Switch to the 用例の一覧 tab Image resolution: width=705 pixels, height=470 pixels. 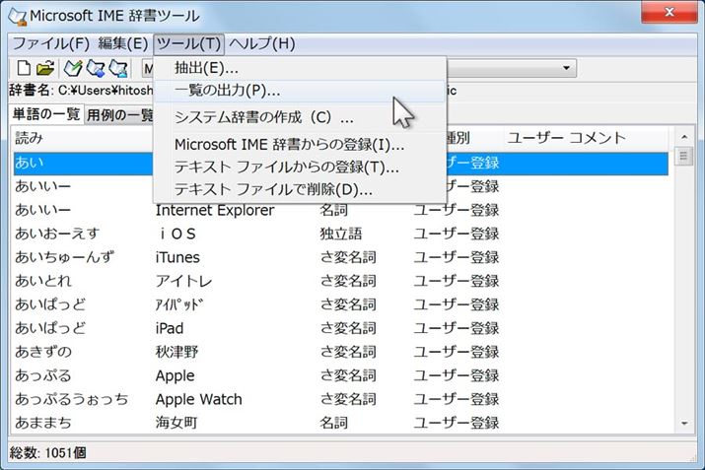[119, 115]
